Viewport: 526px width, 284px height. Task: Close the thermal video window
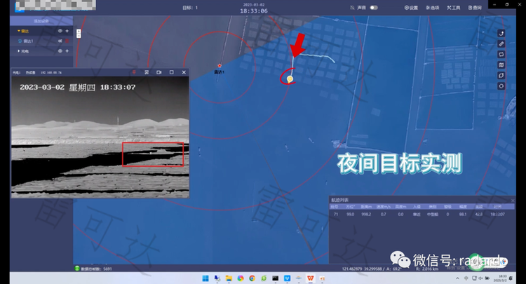click(184, 72)
